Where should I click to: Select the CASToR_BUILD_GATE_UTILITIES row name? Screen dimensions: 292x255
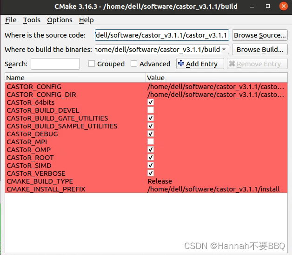pyautogui.click(x=57, y=118)
